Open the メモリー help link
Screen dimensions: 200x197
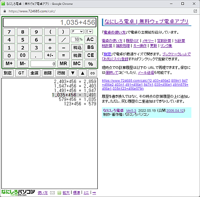tap(148, 41)
